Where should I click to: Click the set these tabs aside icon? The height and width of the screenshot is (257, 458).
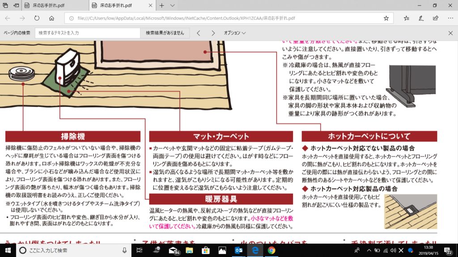16,5
